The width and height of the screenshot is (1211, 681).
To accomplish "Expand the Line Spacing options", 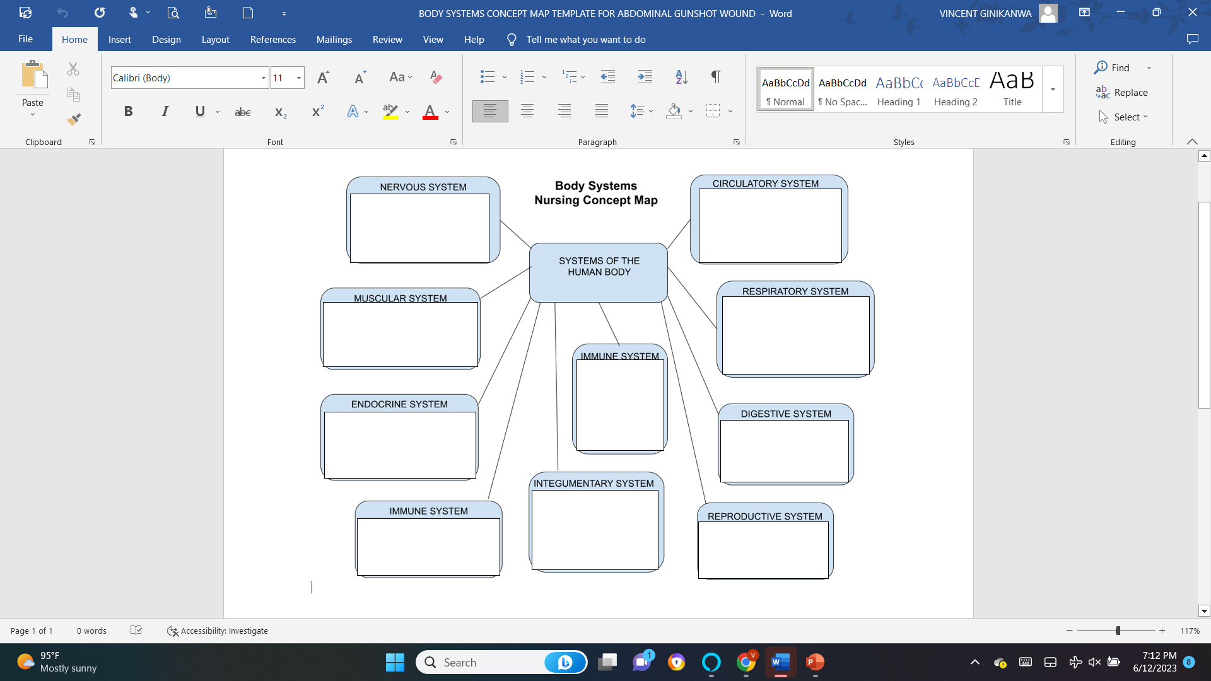I will 650,111.
